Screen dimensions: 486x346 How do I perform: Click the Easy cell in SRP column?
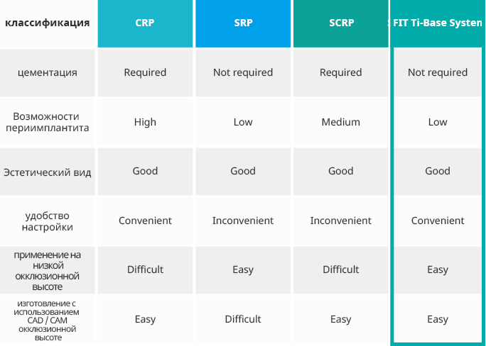click(x=243, y=269)
